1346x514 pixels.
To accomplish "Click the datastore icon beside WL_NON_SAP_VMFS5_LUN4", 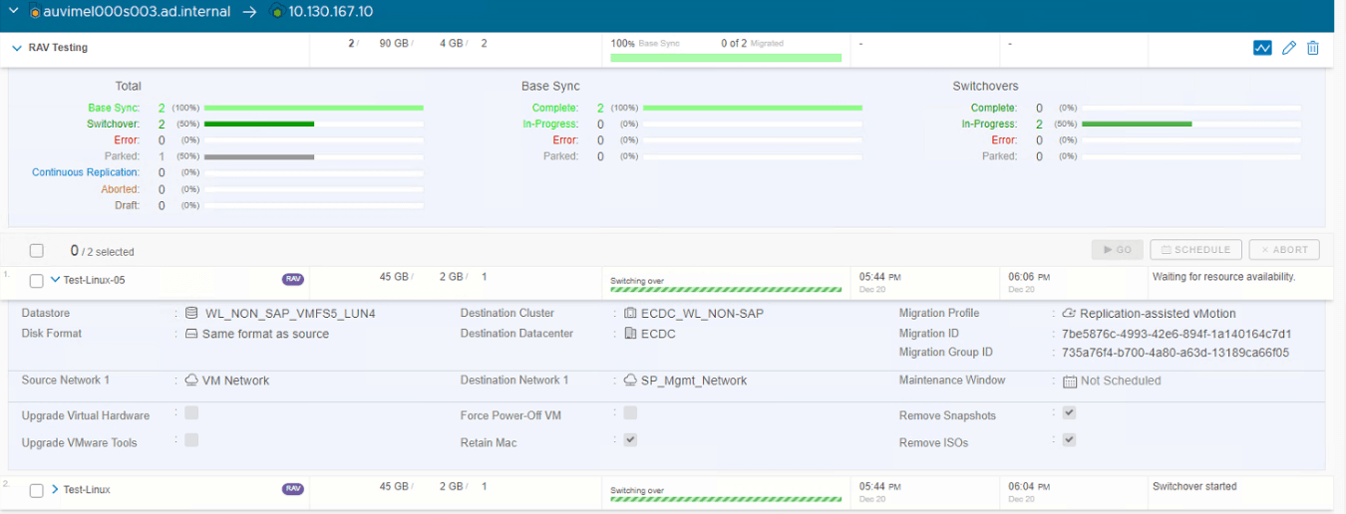I will [x=191, y=314].
